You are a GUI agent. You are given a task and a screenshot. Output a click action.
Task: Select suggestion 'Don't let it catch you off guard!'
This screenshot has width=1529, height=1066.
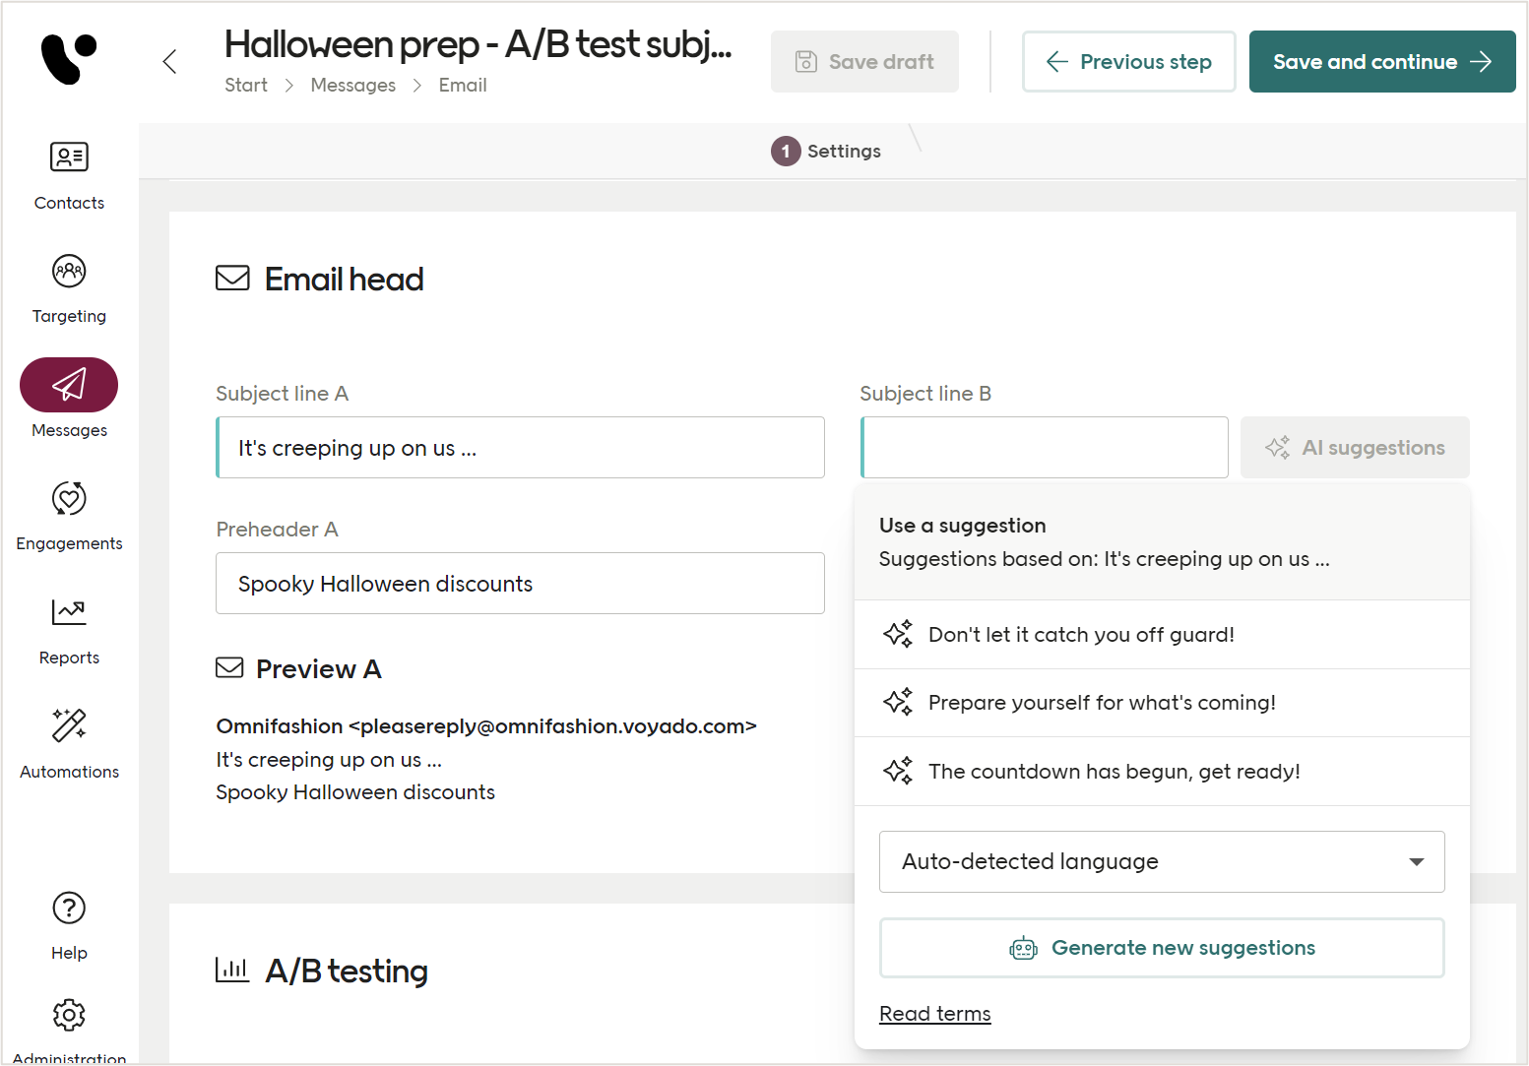(x=1081, y=634)
